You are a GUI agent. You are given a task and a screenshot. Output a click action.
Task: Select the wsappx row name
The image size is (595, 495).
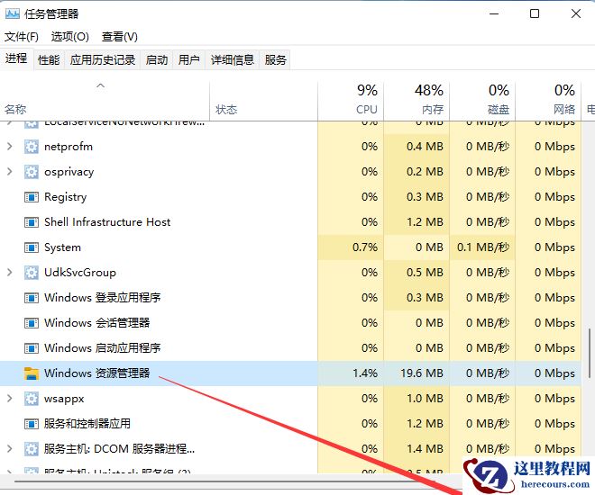[x=64, y=399]
